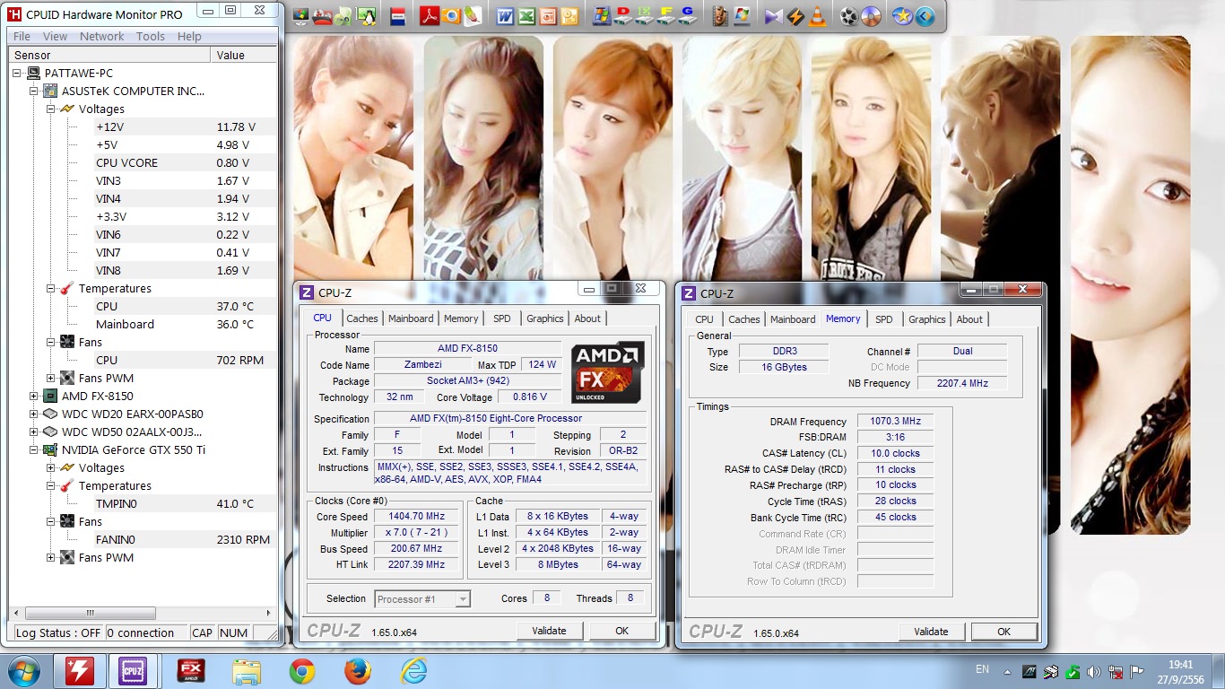Open drive E from the top dock
This screenshot has height=689, width=1225.
645,16
